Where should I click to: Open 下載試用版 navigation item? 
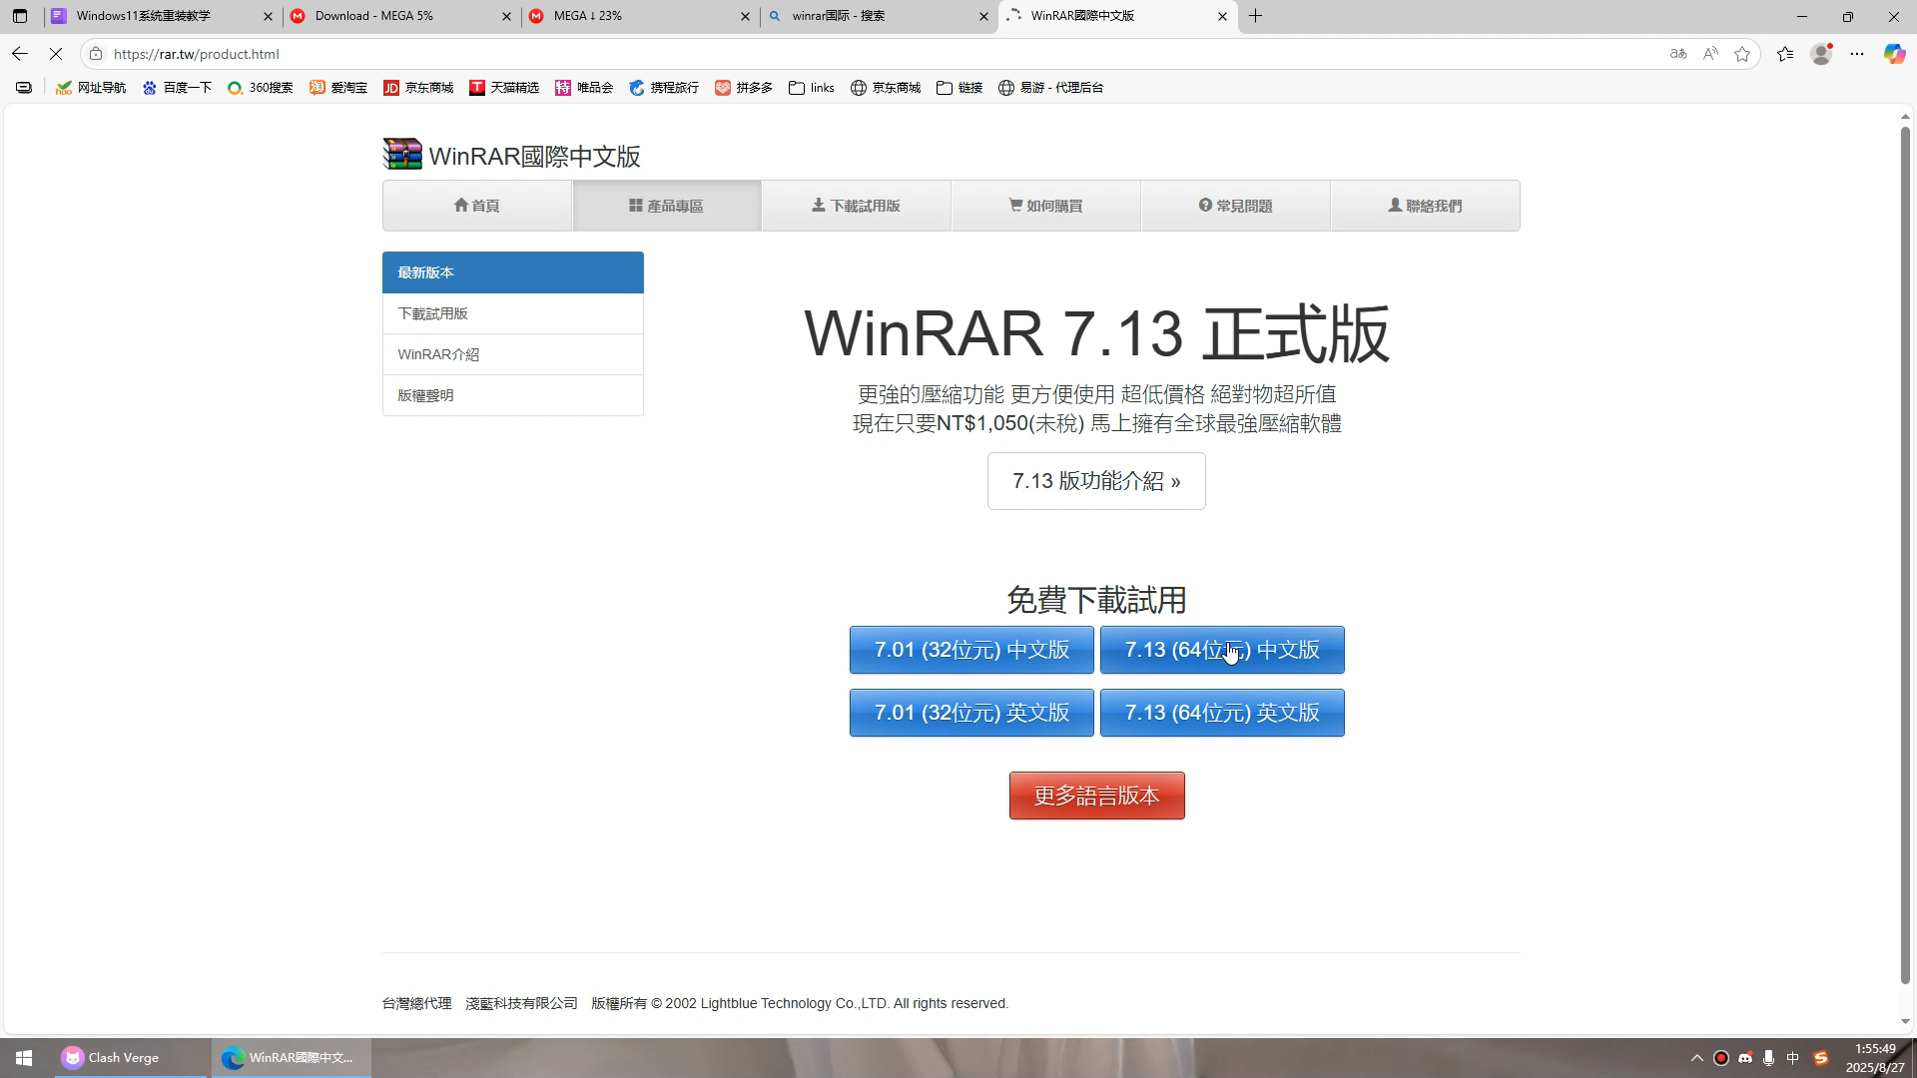tap(857, 206)
